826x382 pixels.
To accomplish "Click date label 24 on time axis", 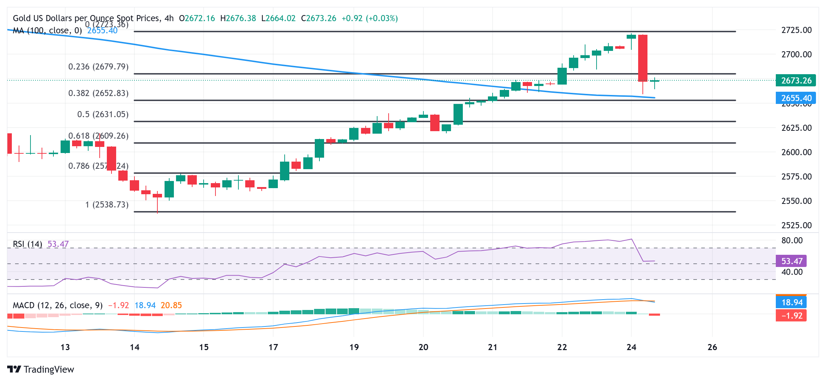I will [631, 347].
